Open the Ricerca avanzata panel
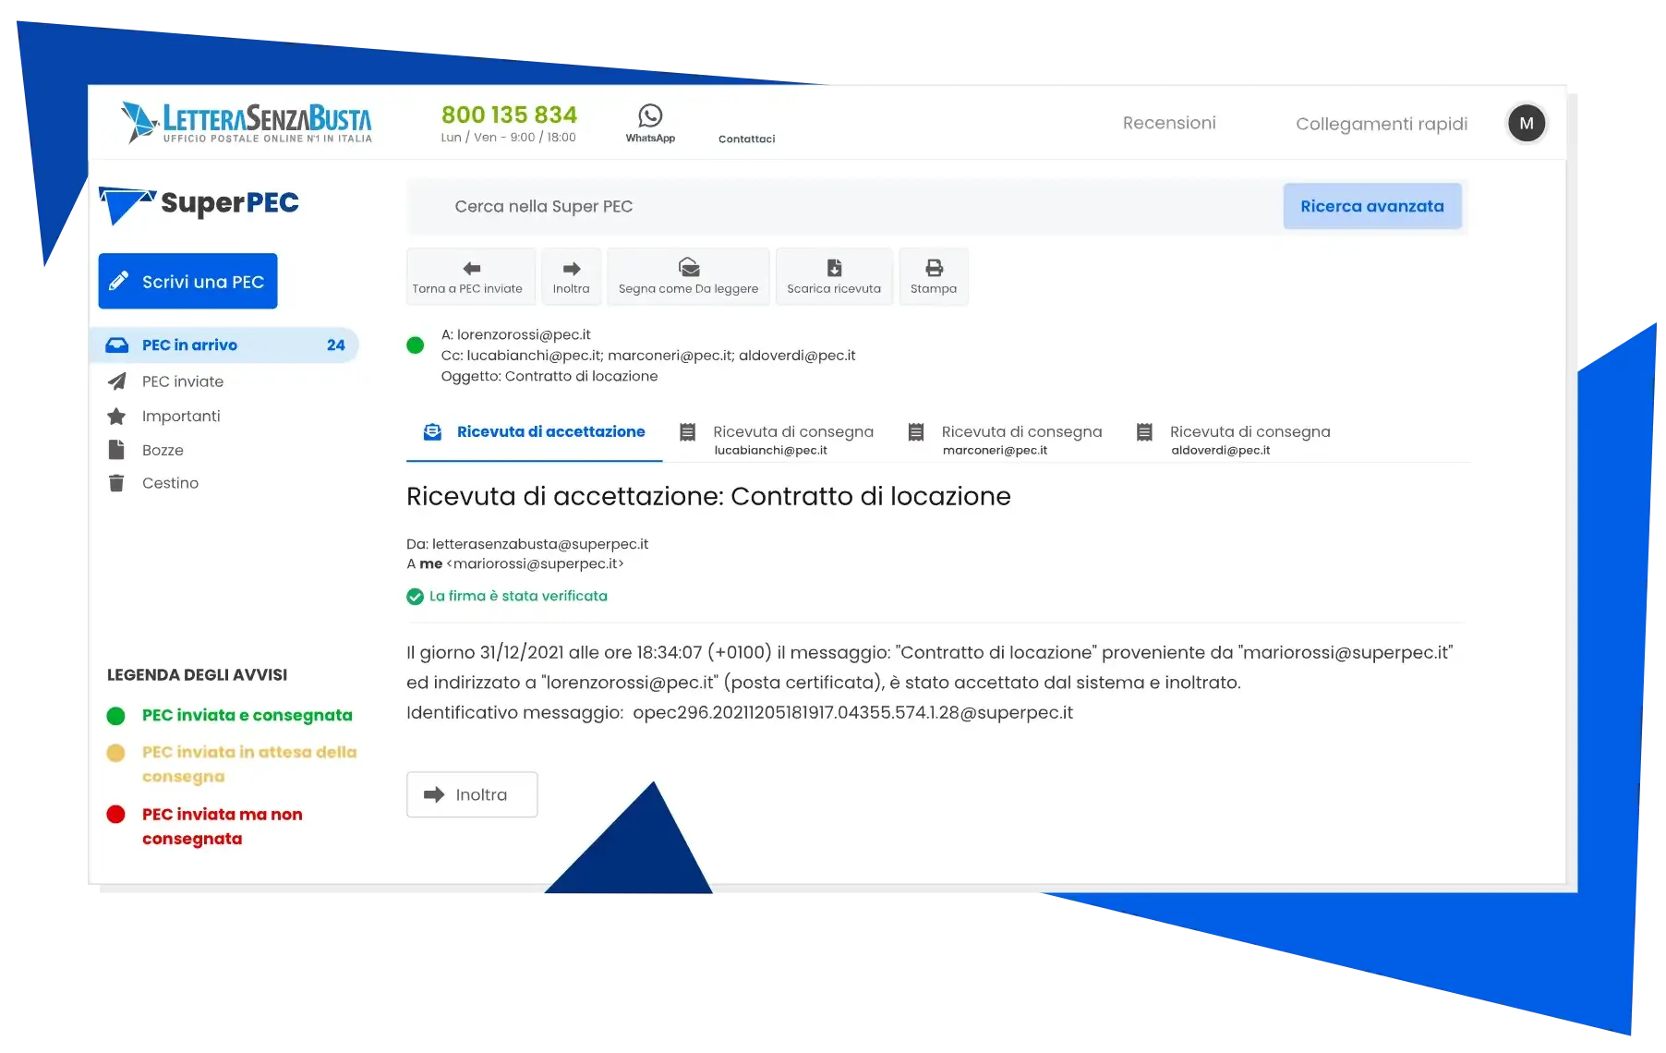Image resolution: width=1666 pixels, height=1053 pixels. tap(1372, 205)
